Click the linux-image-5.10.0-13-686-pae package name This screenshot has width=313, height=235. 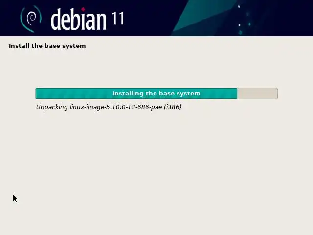pyautogui.click(x=116, y=107)
